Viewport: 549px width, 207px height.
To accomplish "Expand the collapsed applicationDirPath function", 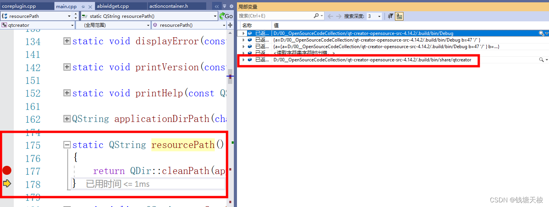I will (67, 119).
